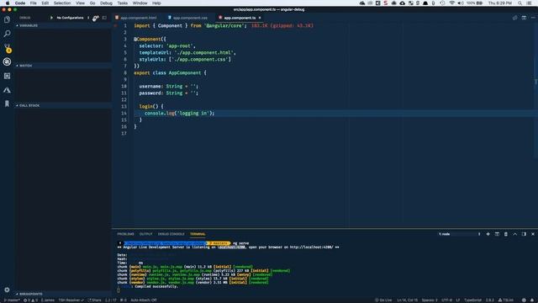Switch to the PROBLEMS panel tab

125,234
